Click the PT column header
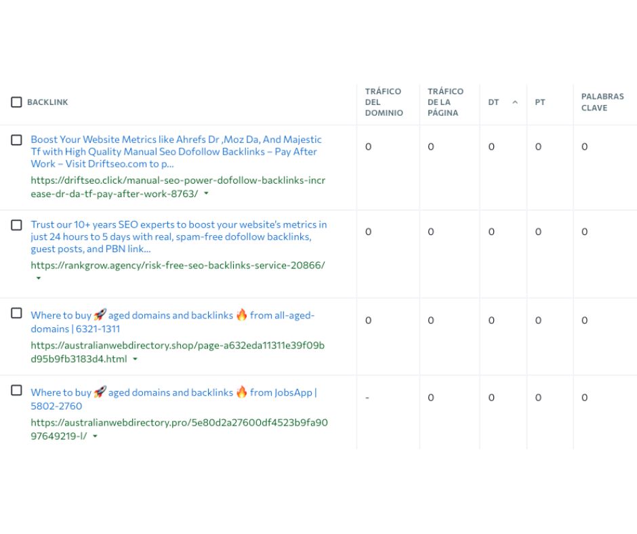 (x=539, y=102)
